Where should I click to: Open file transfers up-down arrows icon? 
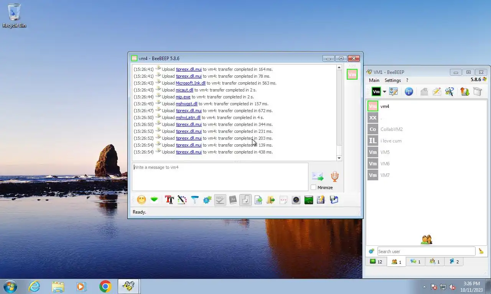click(x=465, y=91)
